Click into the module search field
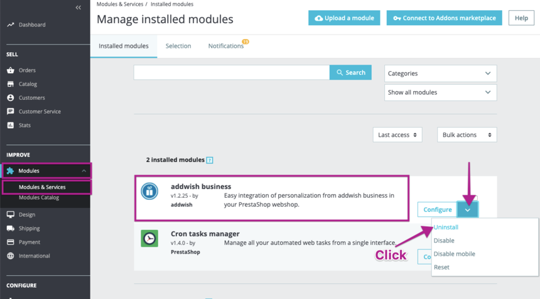540x299 pixels. pyautogui.click(x=231, y=73)
